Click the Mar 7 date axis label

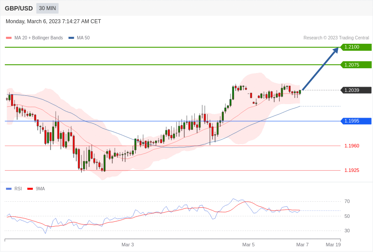pyautogui.click(x=302, y=245)
